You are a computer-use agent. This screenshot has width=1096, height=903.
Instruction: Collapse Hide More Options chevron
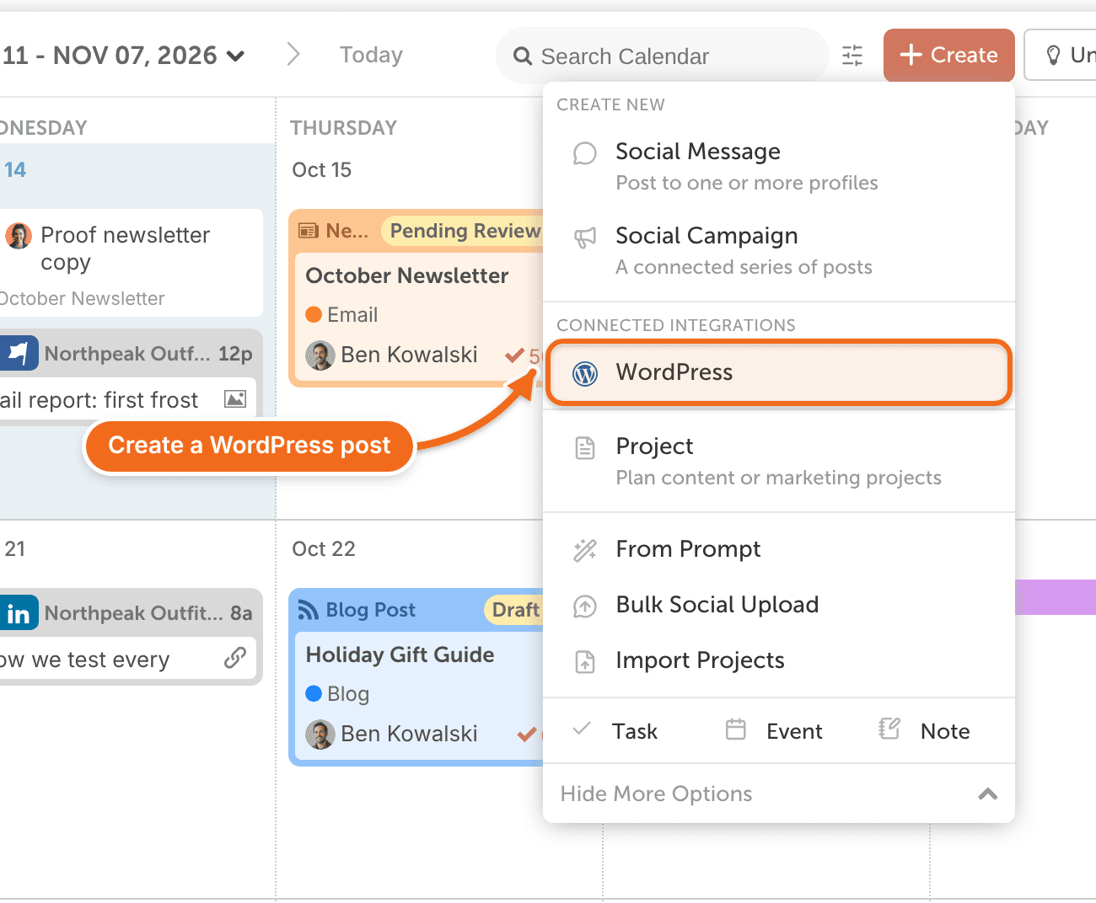pyautogui.click(x=988, y=793)
